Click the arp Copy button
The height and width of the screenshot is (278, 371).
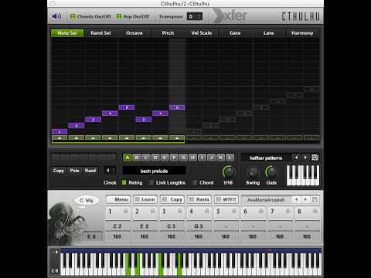[x=59, y=171]
